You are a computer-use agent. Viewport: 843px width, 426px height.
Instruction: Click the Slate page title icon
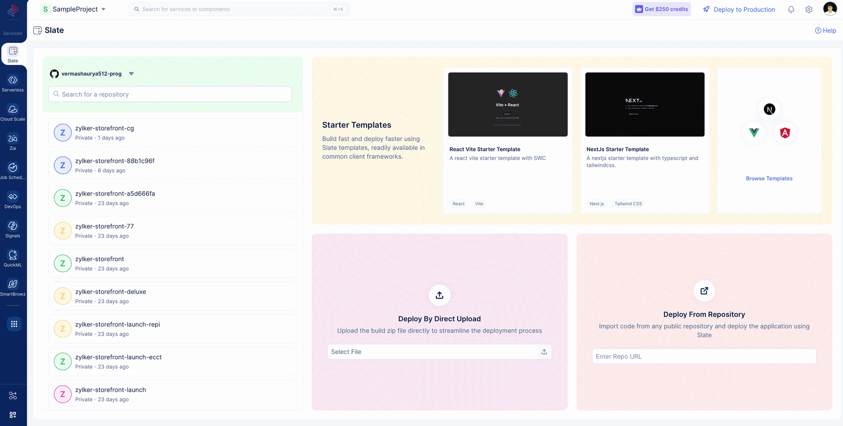[x=37, y=30]
